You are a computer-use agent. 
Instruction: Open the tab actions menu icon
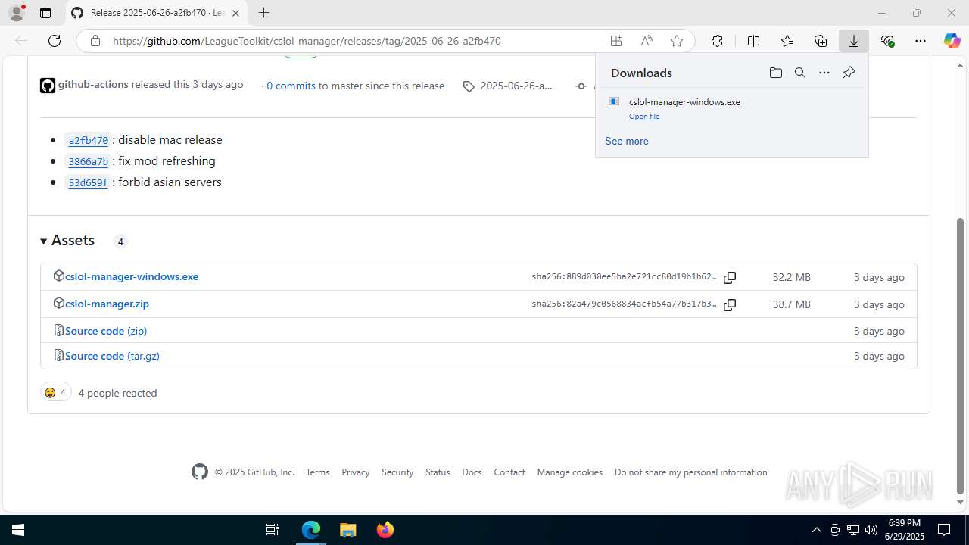point(45,13)
